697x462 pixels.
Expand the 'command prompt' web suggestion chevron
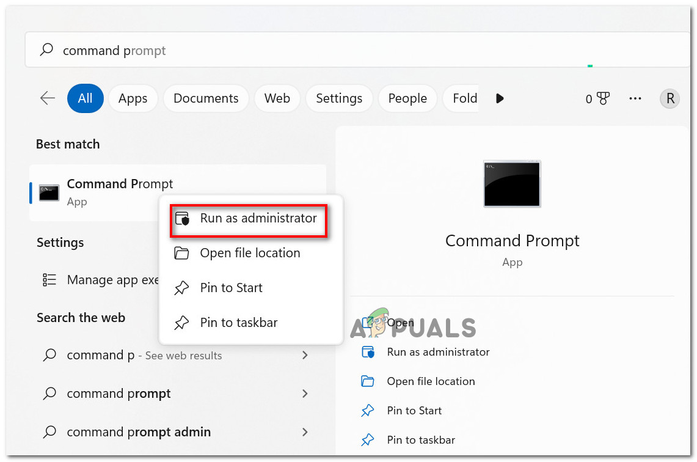coord(305,394)
